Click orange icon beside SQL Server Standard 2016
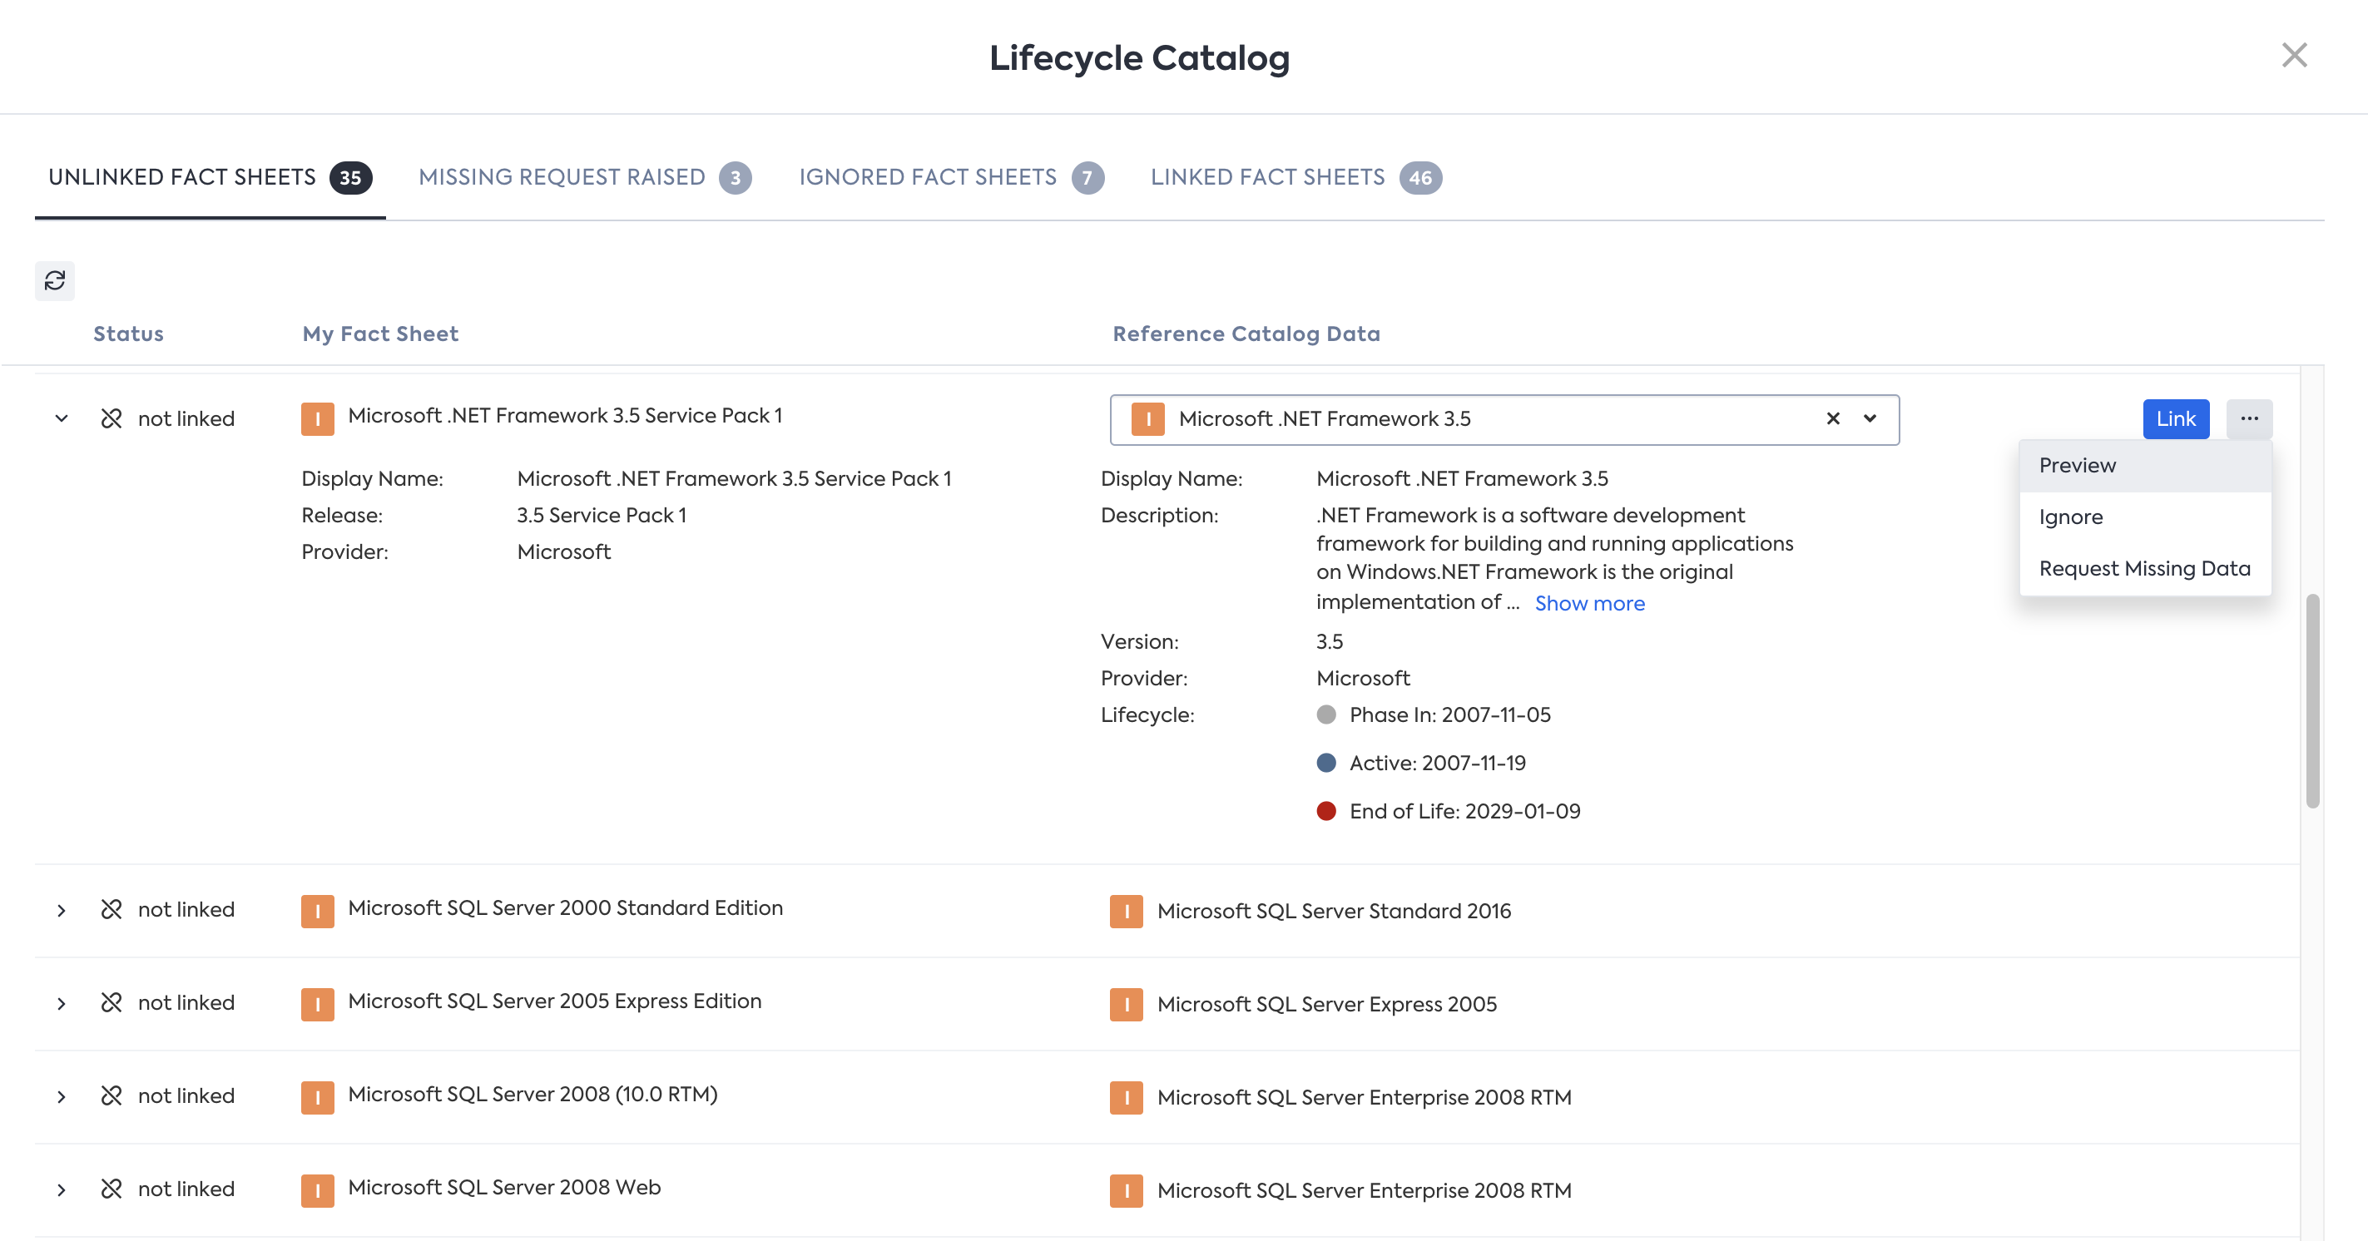The width and height of the screenshot is (2368, 1241). click(x=1126, y=911)
